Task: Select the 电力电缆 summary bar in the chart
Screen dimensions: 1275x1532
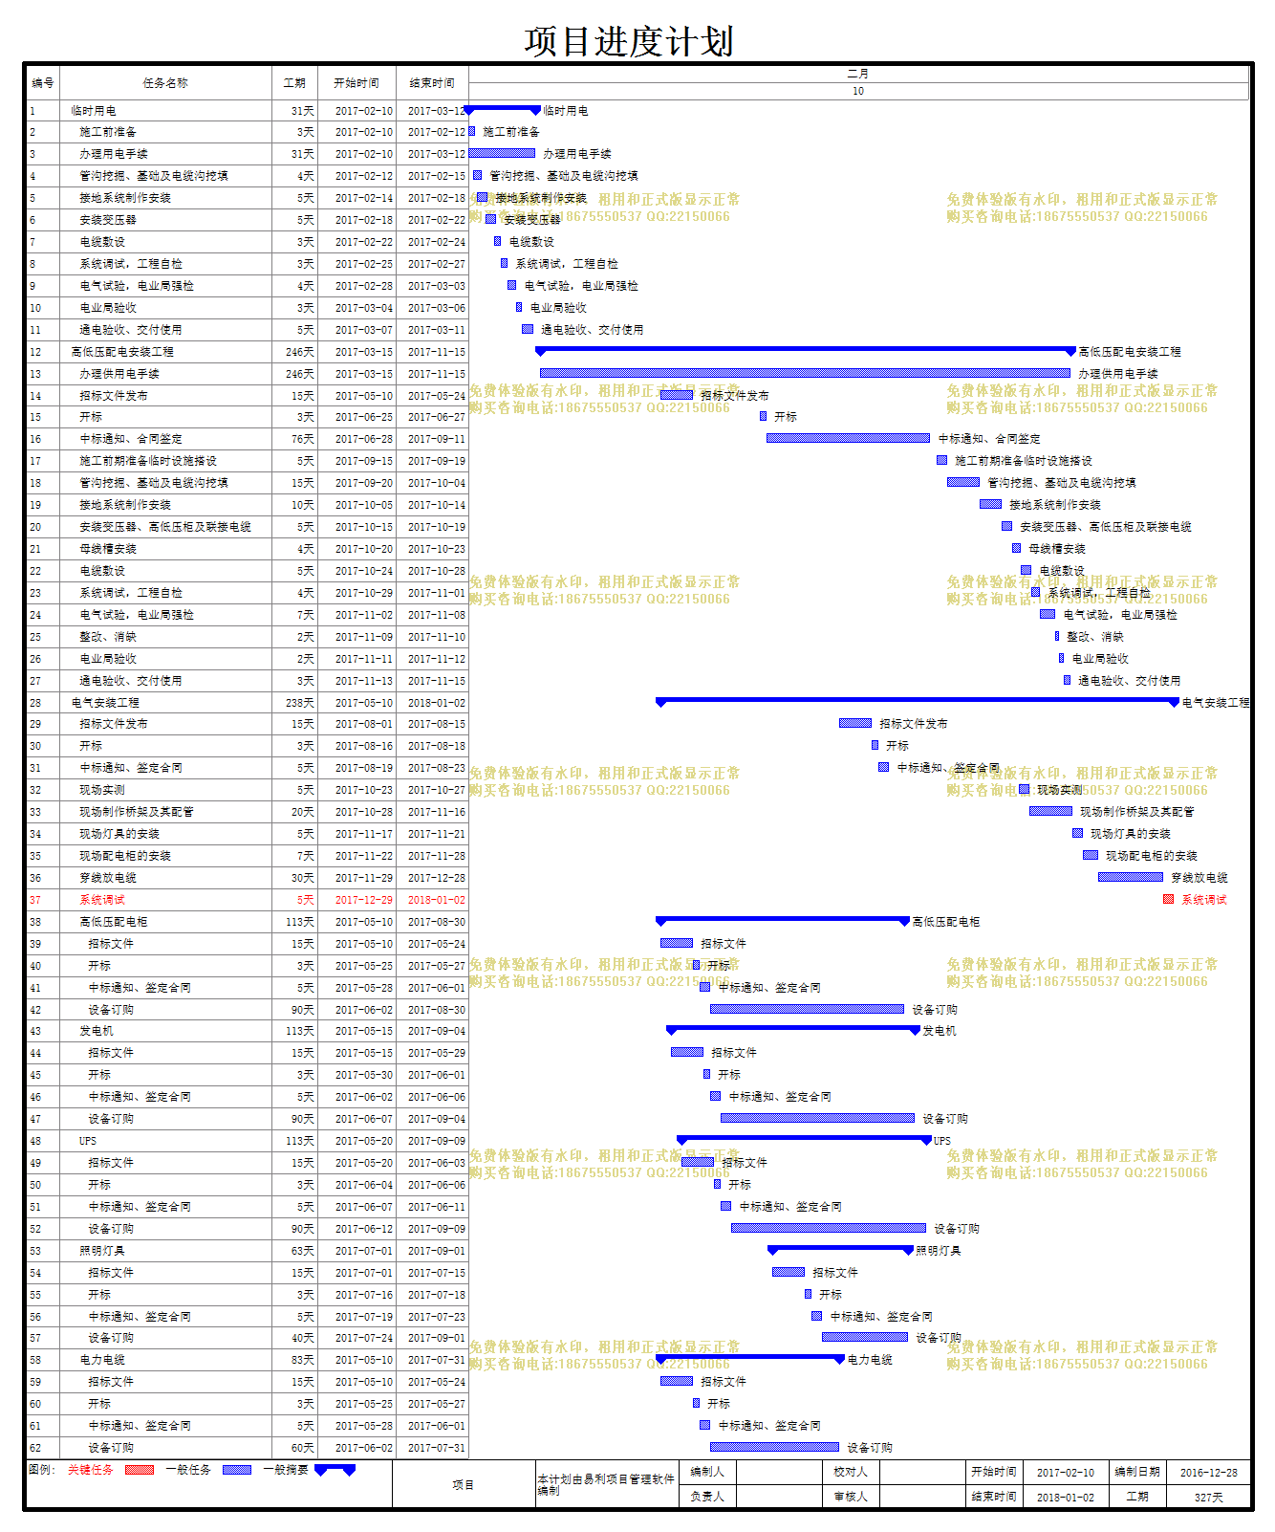Action: click(x=750, y=1359)
